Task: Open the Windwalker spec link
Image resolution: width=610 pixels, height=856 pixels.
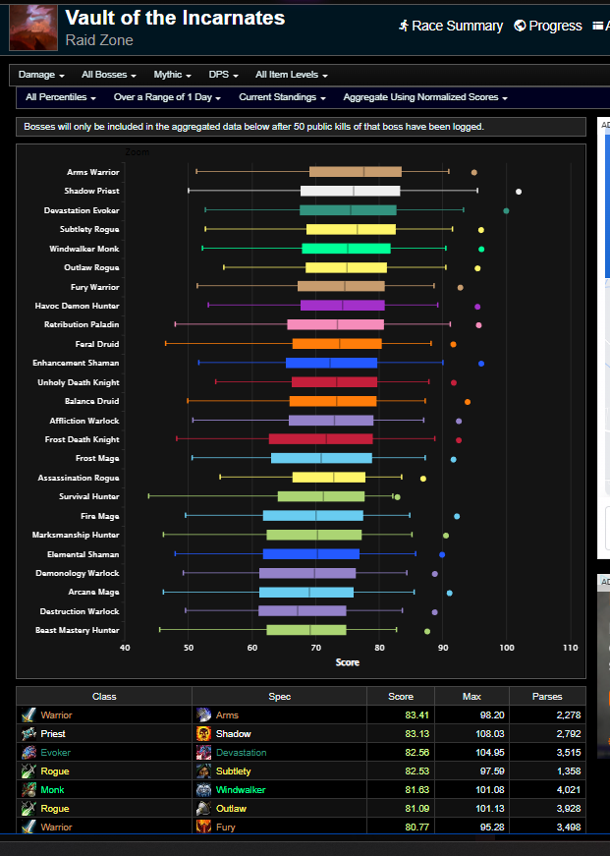Action: click(241, 789)
